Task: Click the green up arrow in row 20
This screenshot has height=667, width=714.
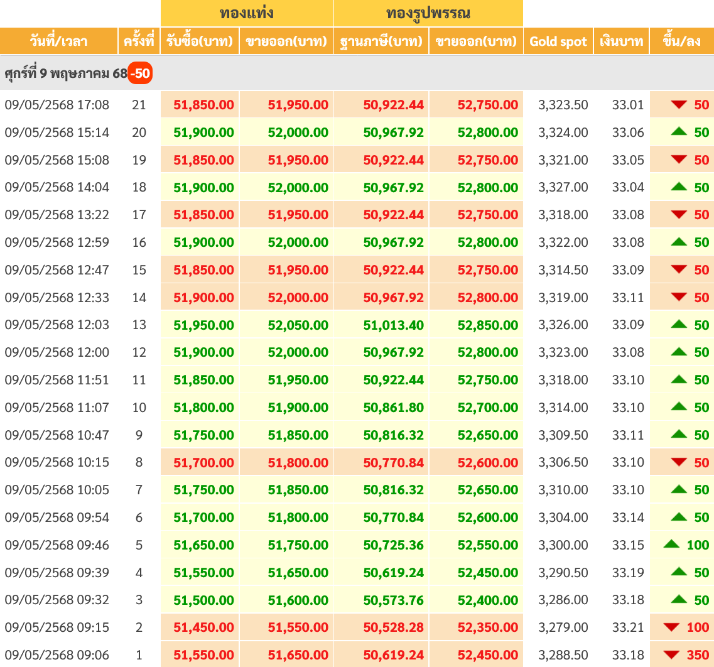Action: pos(678,132)
